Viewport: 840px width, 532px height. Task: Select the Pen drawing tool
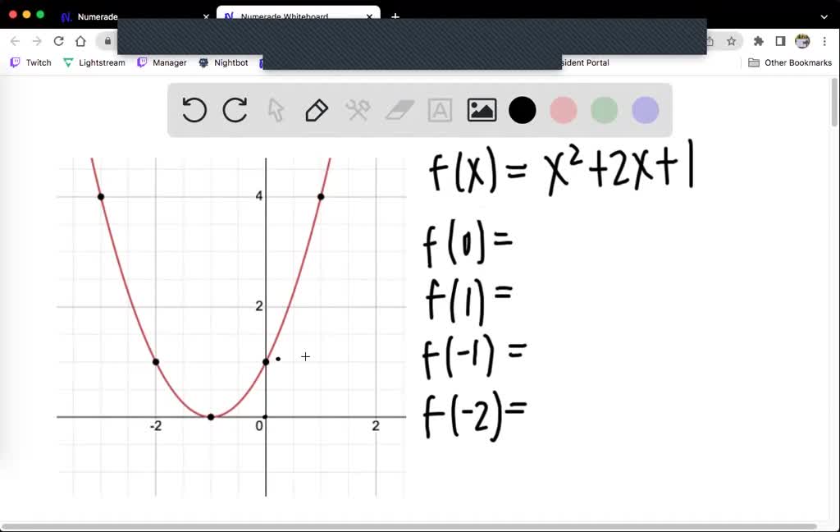(x=317, y=110)
